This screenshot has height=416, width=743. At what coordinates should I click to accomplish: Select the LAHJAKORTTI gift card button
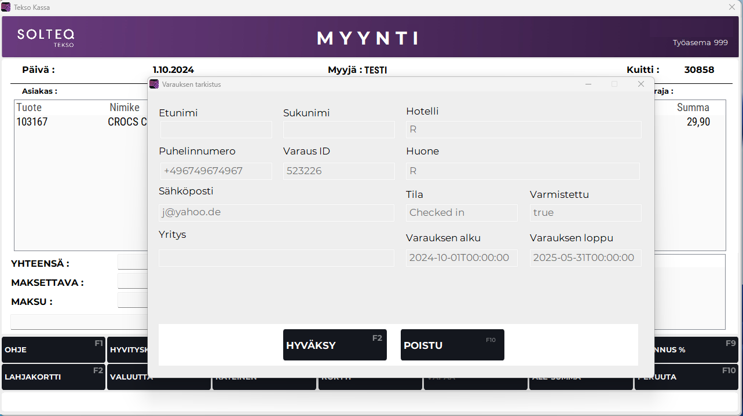click(53, 377)
